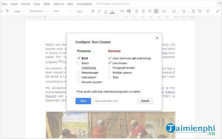This screenshot has width=222, height=139.
Task: Follow the Rossetti link in document
Action: coord(51,96)
